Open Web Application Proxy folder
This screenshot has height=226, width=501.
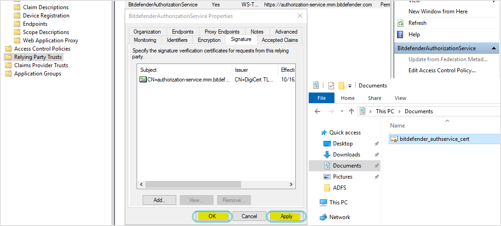51,41
